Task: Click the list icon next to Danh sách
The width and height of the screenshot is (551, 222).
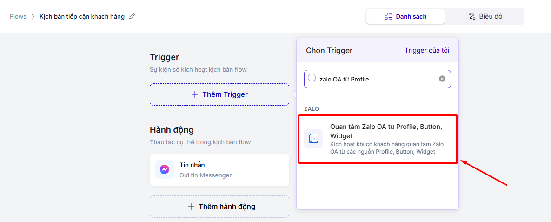Action: tap(388, 16)
